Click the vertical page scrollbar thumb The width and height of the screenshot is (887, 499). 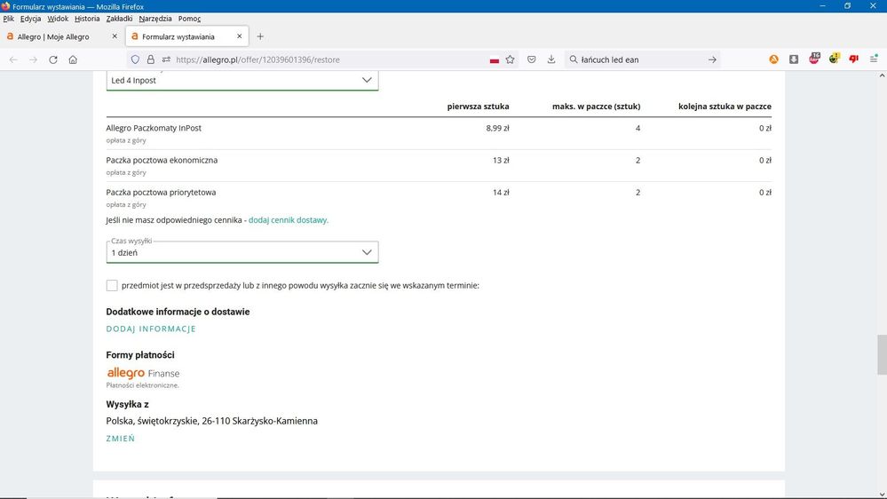point(881,355)
